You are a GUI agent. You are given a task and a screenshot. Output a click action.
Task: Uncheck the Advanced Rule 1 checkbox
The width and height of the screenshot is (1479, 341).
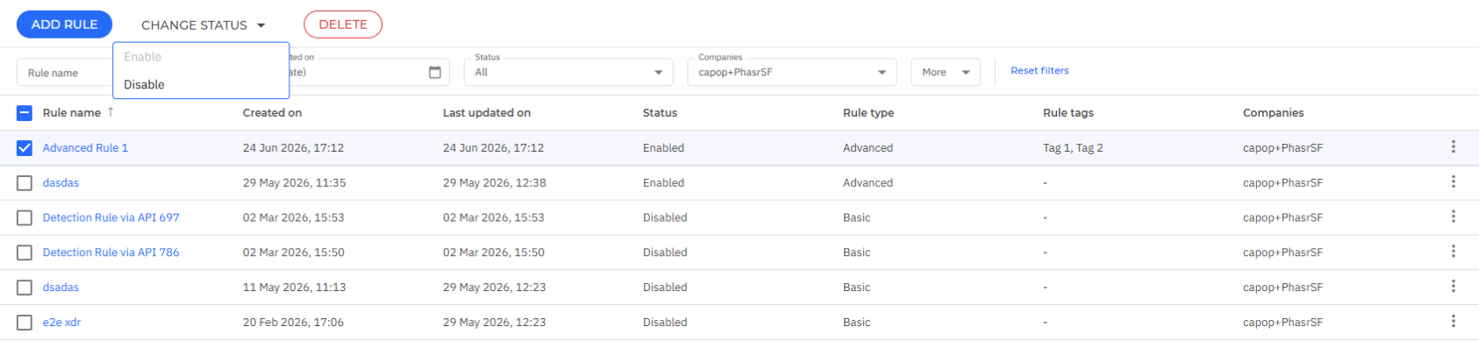(25, 148)
